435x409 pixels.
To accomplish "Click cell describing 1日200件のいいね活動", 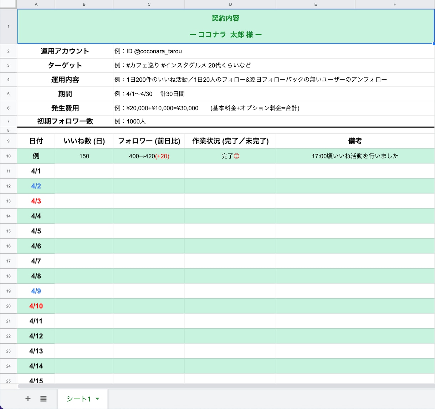I will click(x=274, y=80).
